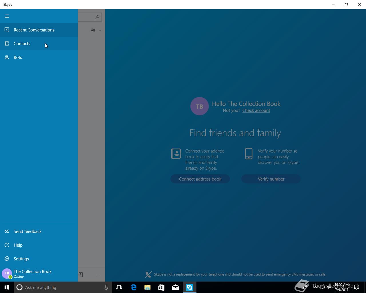This screenshot has height=293, width=366.
Task: Click the search magnifier icon
Action: pyautogui.click(x=97, y=17)
